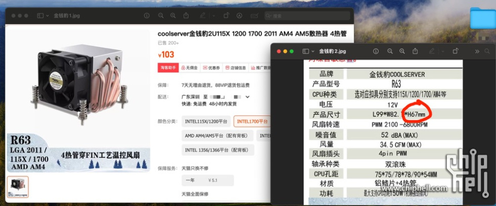Select highlight pen in 金钱豹 1.jpg window

203,15
